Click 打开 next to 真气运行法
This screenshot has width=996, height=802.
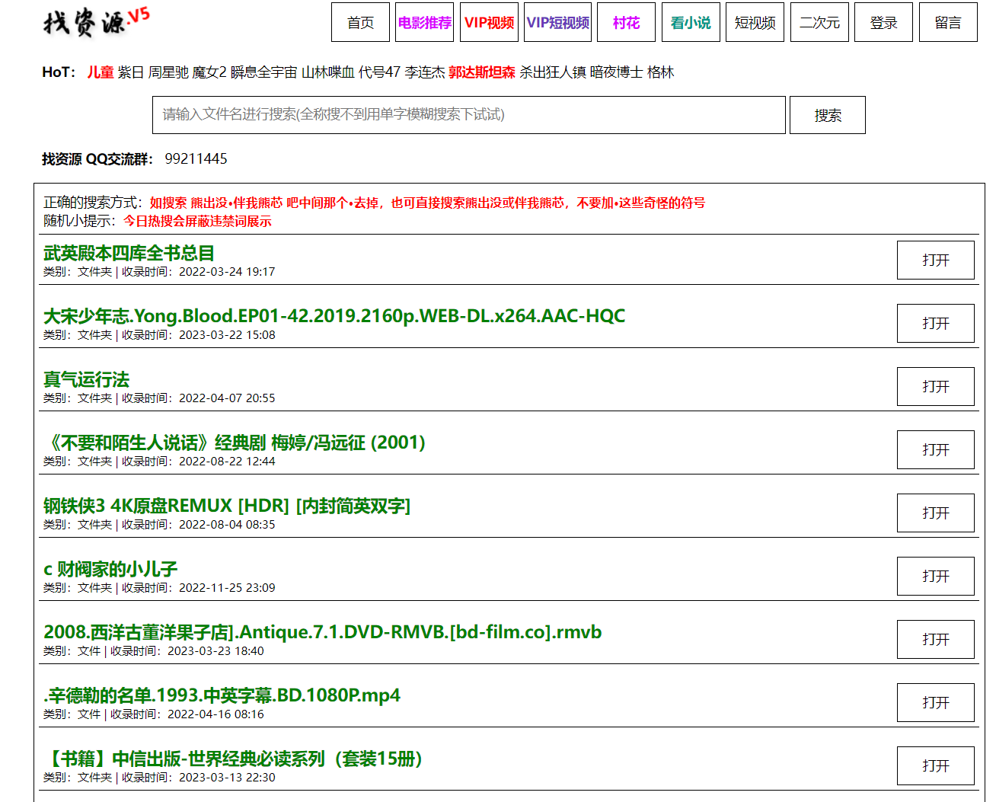tap(935, 387)
